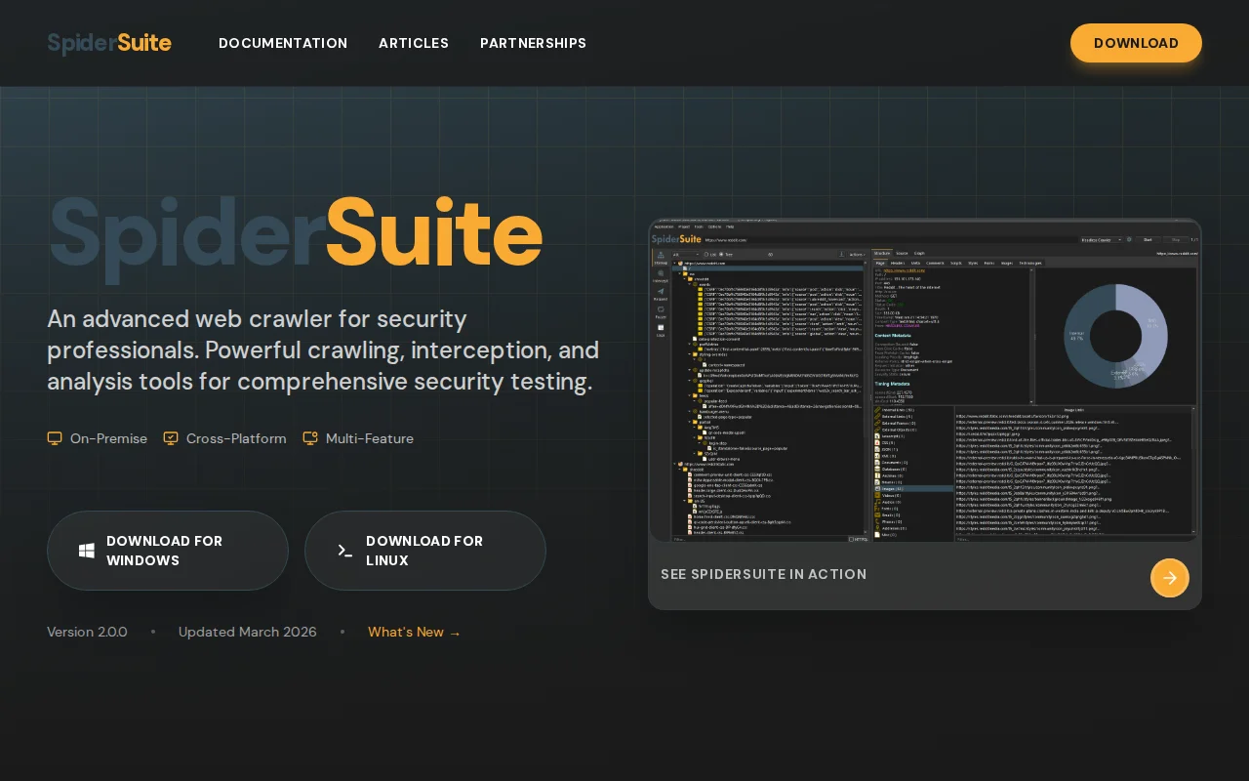
Task: Click Download for Linux button
Action: tap(425, 551)
